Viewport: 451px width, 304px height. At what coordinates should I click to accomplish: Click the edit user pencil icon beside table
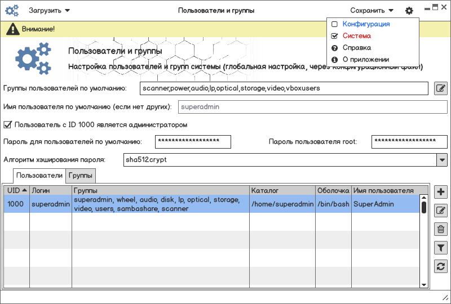(x=441, y=211)
